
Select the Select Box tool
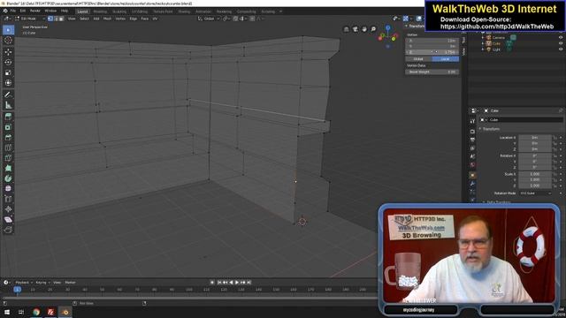coord(8,30)
